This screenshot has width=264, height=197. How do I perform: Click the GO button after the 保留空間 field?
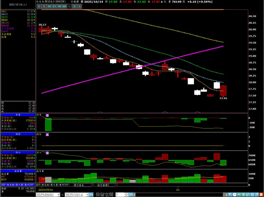[131, 195]
